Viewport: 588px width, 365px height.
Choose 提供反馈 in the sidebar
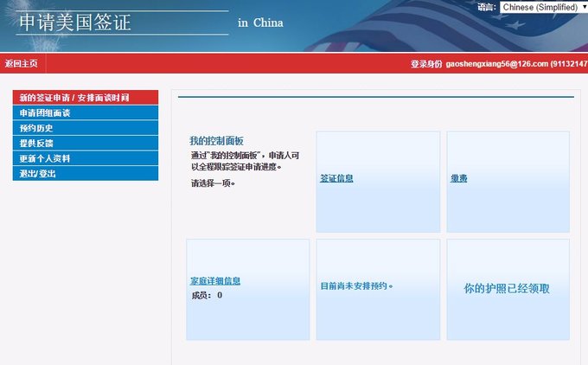point(86,143)
